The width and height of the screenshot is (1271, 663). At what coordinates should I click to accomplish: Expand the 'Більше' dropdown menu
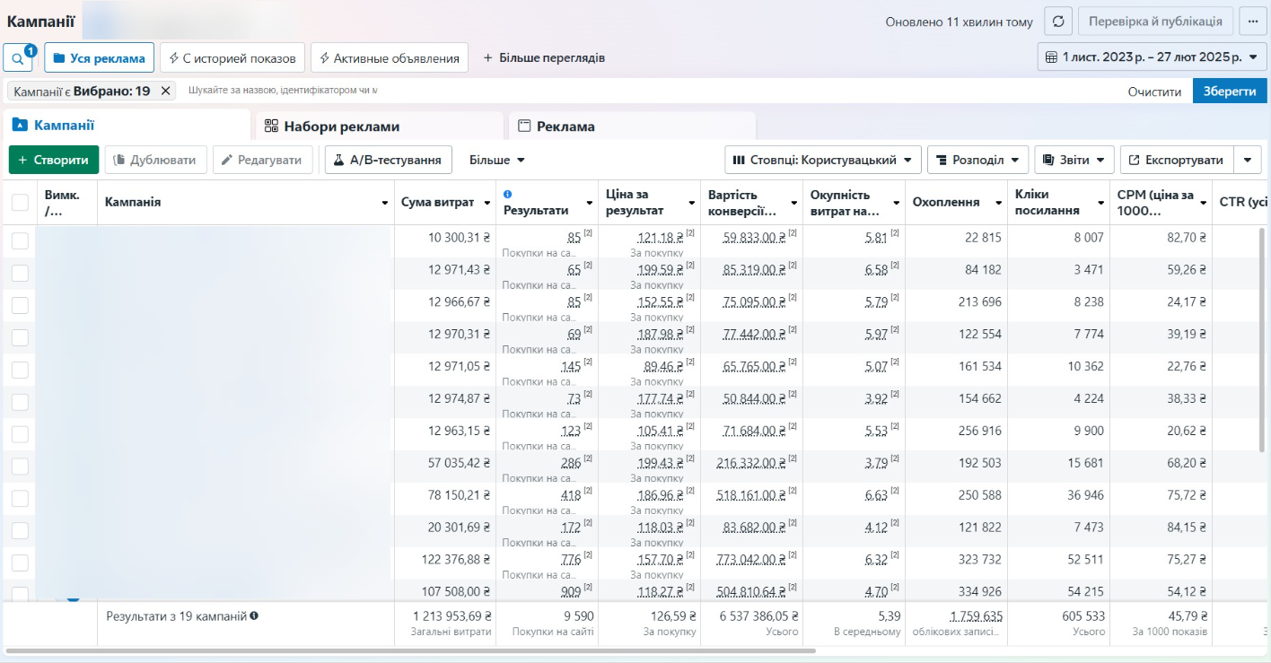click(x=497, y=160)
